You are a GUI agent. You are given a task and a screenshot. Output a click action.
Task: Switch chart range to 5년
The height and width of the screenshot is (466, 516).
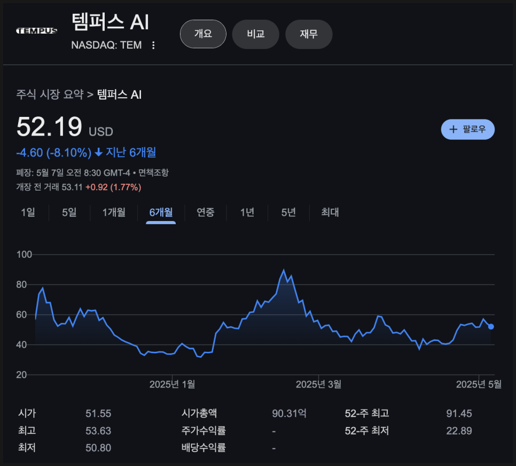(288, 212)
